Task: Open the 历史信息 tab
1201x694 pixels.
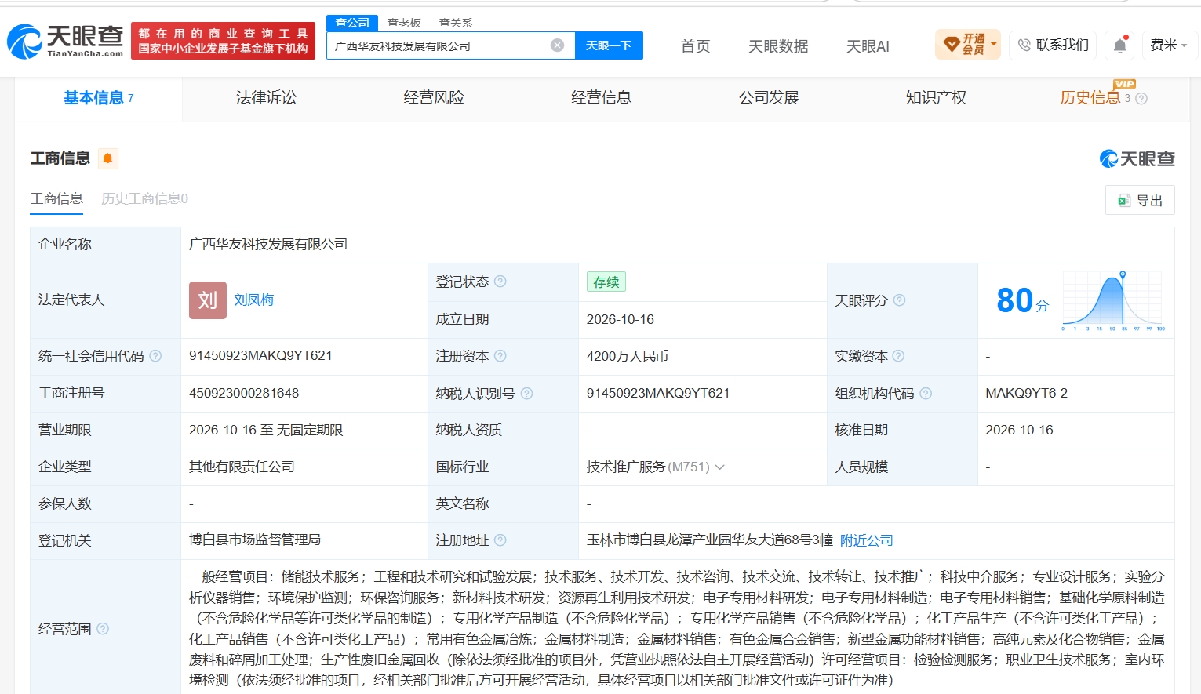Action: pos(1090,98)
